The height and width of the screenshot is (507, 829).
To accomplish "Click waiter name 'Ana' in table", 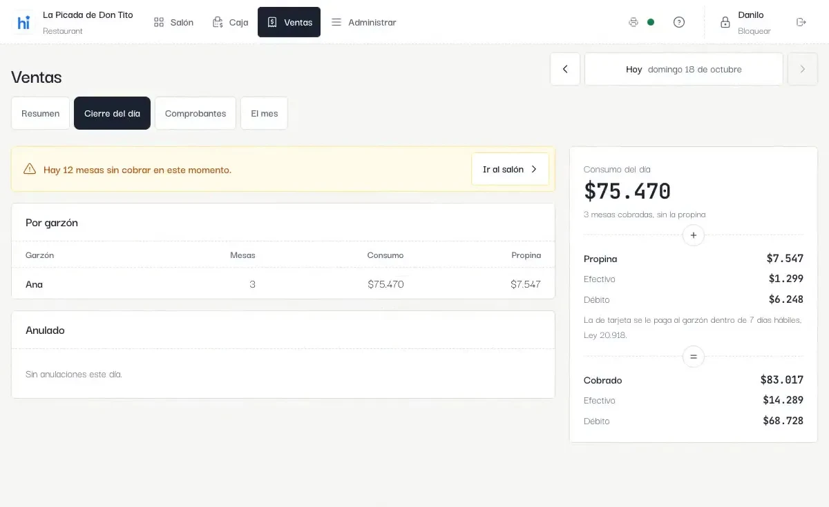I will pyautogui.click(x=34, y=284).
